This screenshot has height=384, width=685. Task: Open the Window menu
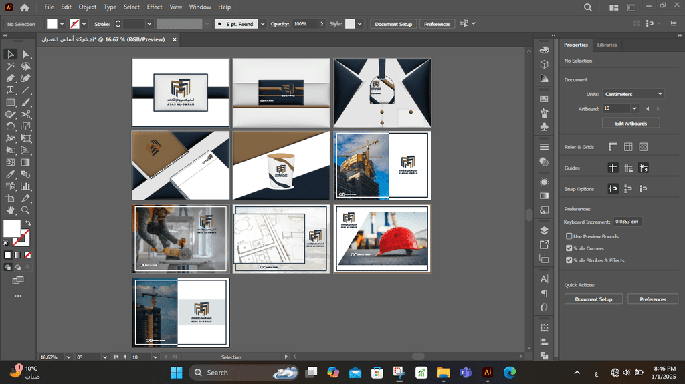(x=200, y=7)
